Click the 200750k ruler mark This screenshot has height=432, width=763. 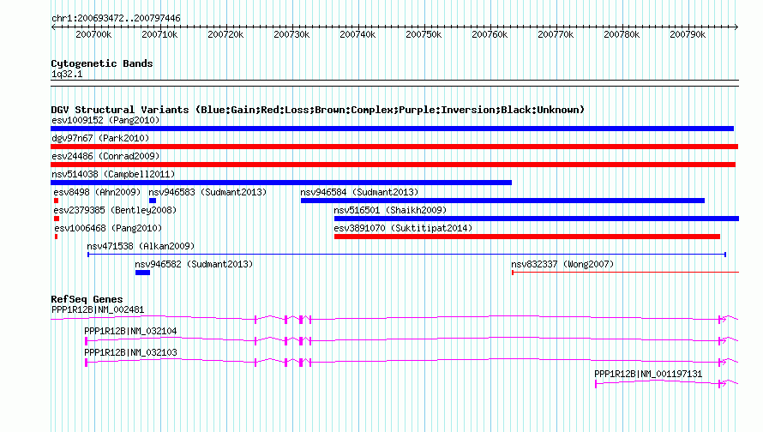(x=424, y=34)
